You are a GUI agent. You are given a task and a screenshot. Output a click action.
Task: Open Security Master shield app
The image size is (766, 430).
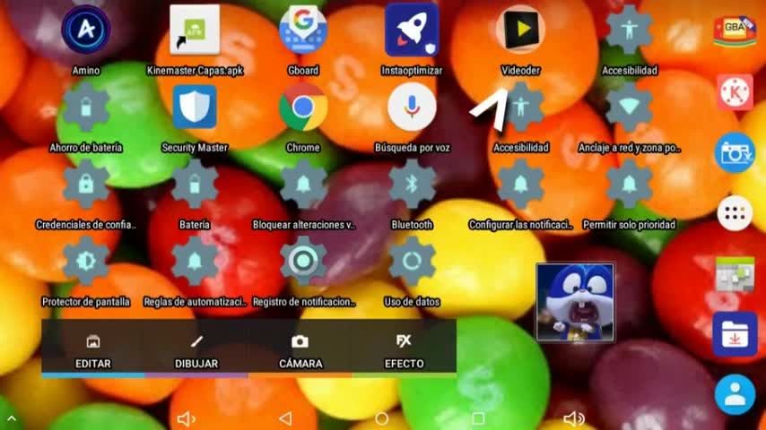(x=195, y=108)
